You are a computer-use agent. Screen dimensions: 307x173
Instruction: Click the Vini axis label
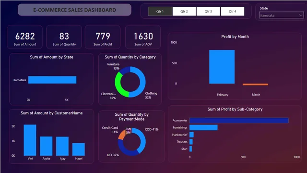(x=30, y=159)
